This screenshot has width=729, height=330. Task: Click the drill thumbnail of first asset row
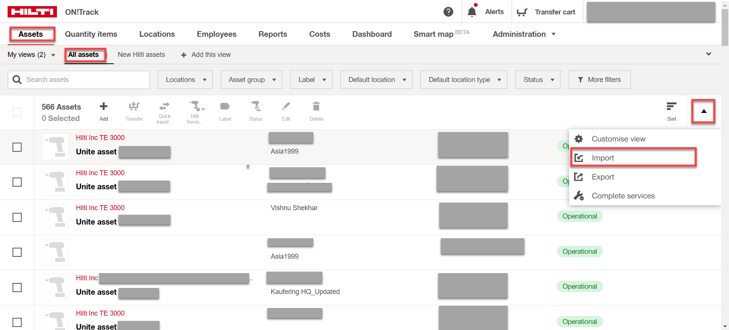(55, 147)
